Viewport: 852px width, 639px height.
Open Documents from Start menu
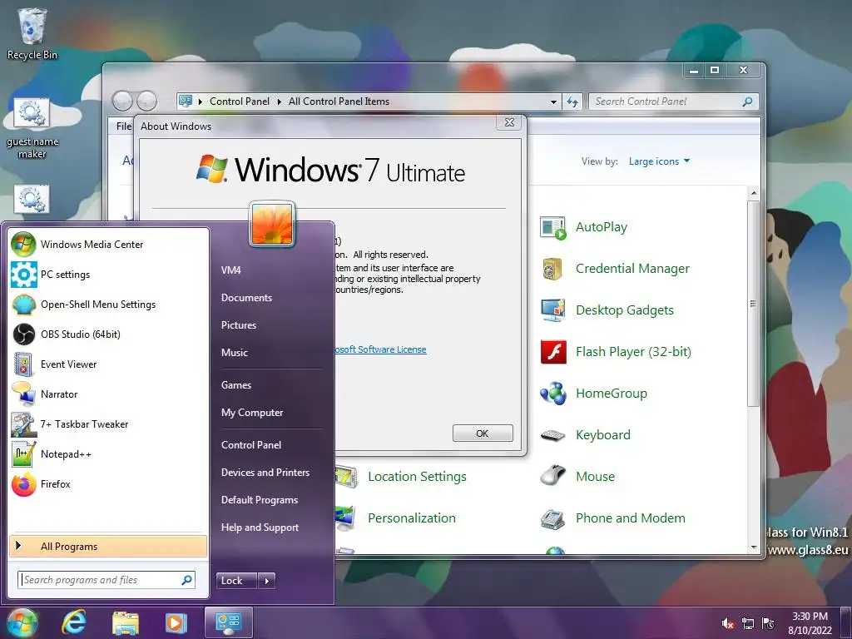point(246,298)
